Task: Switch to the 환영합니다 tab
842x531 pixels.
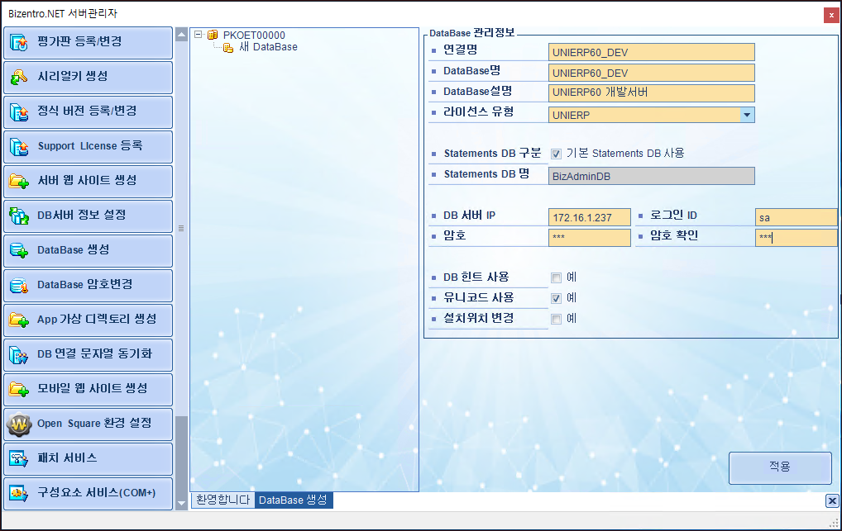Action: [x=222, y=500]
